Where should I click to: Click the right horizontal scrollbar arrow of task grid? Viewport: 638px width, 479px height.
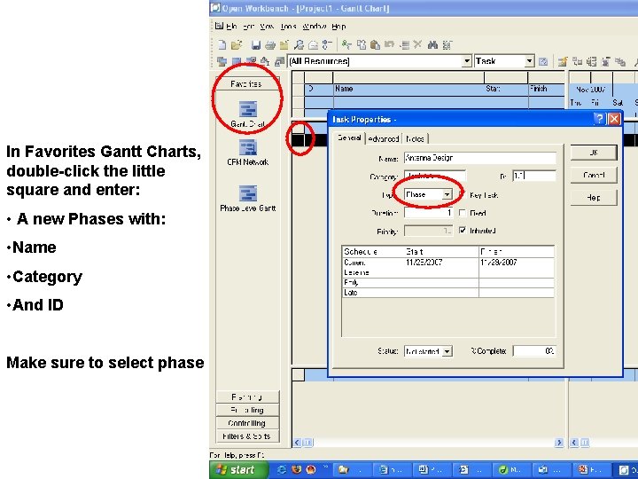(559, 443)
